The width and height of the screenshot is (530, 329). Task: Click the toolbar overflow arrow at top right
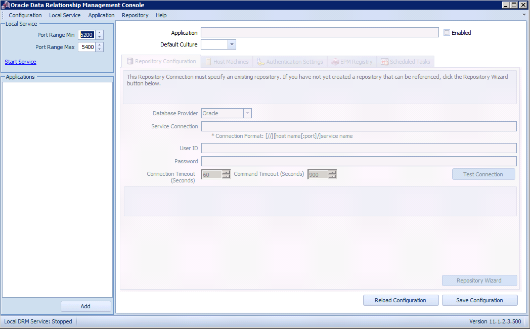524,15
